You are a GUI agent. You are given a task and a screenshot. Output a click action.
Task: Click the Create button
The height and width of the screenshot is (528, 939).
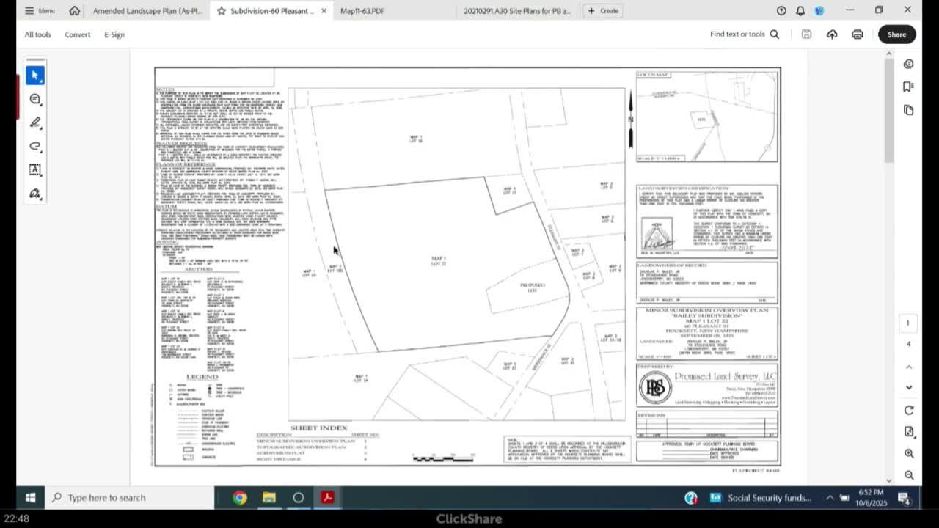click(603, 11)
